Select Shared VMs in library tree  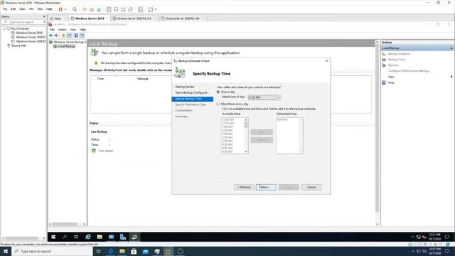pos(19,46)
